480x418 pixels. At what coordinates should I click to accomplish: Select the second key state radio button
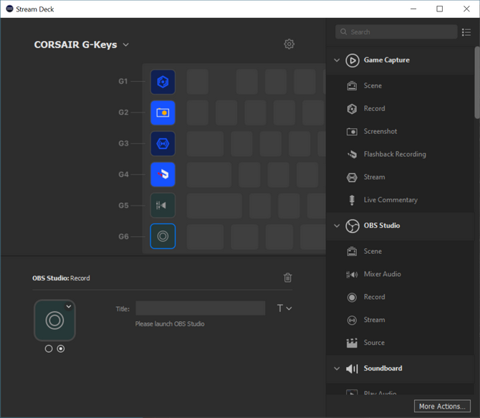(x=61, y=348)
